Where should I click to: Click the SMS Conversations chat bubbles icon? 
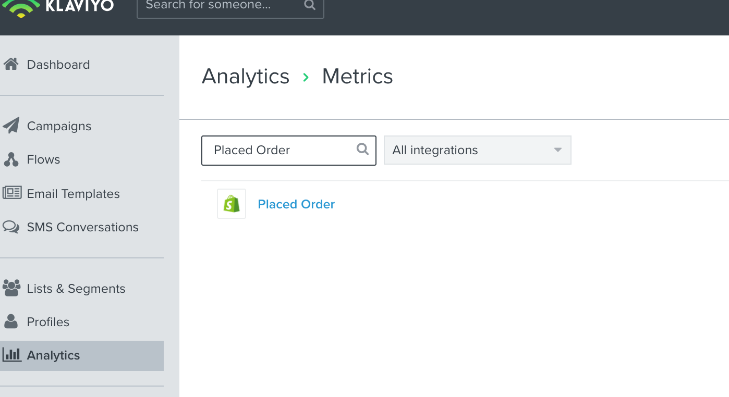pyautogui.click(x=11, y=227)
